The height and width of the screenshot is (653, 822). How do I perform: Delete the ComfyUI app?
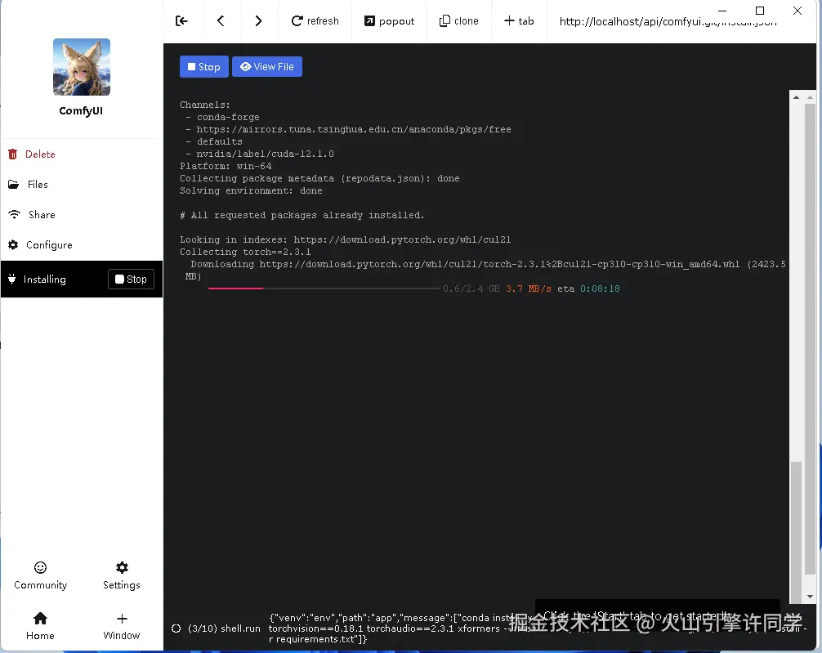pos(31,154)
